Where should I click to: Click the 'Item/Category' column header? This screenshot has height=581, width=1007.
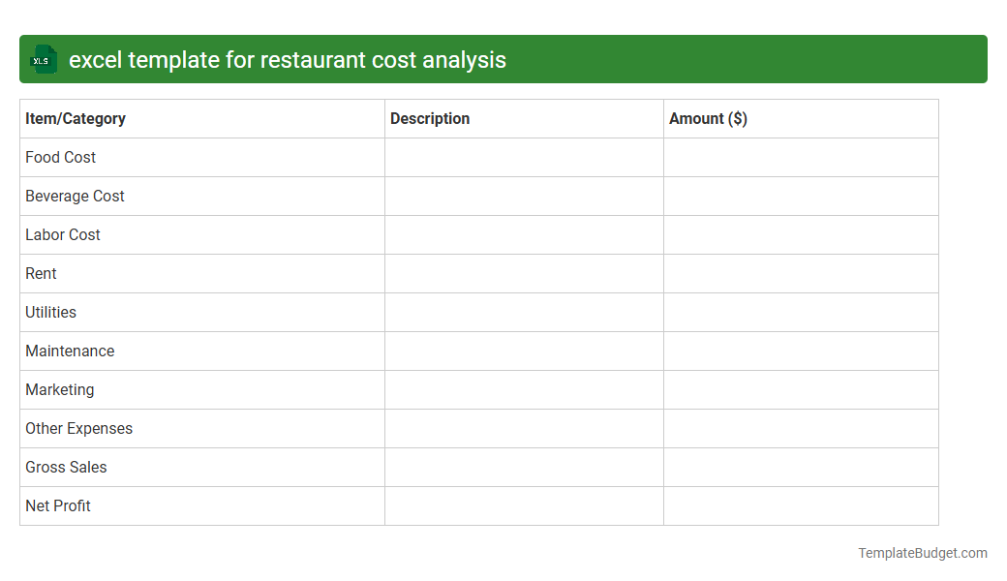76,118
